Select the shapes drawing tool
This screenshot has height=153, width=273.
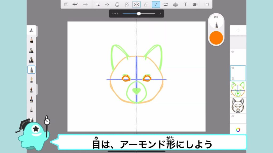click(146, 5)
